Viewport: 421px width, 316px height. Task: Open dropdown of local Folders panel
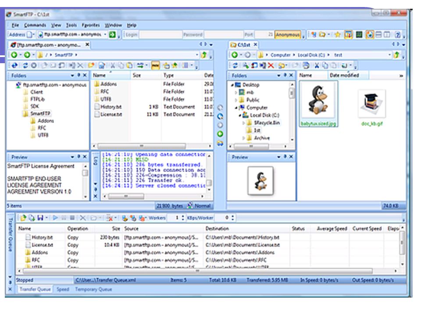click(x=279, y=75)
